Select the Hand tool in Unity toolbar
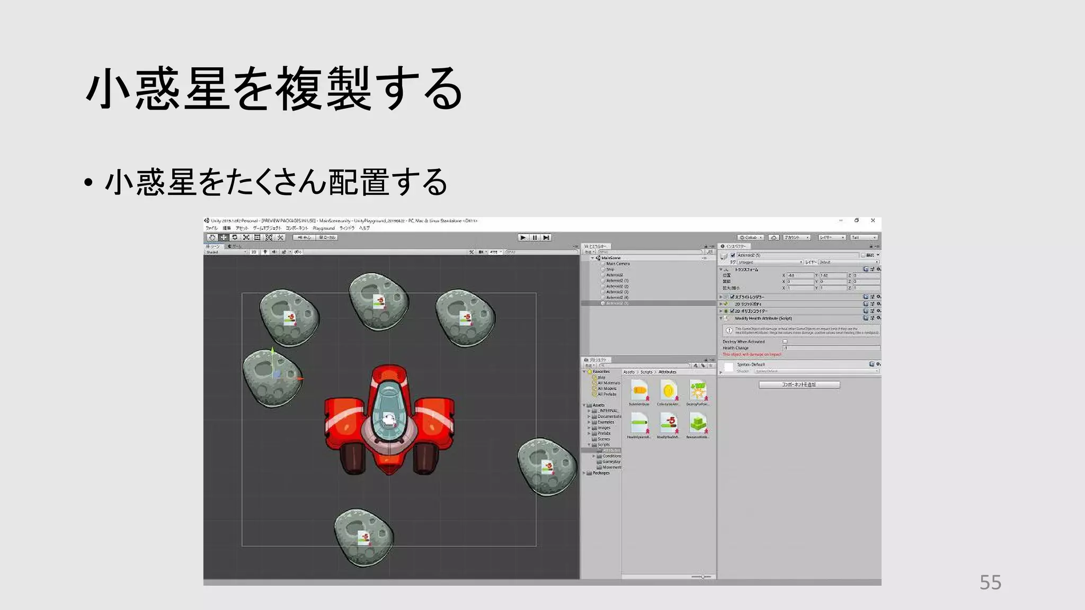The height and width of the screenshot is (610, 1085). pos(212,238)
